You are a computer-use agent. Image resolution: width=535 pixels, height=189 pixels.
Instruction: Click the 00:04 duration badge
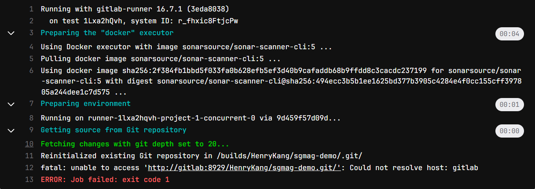pos(509,34)
